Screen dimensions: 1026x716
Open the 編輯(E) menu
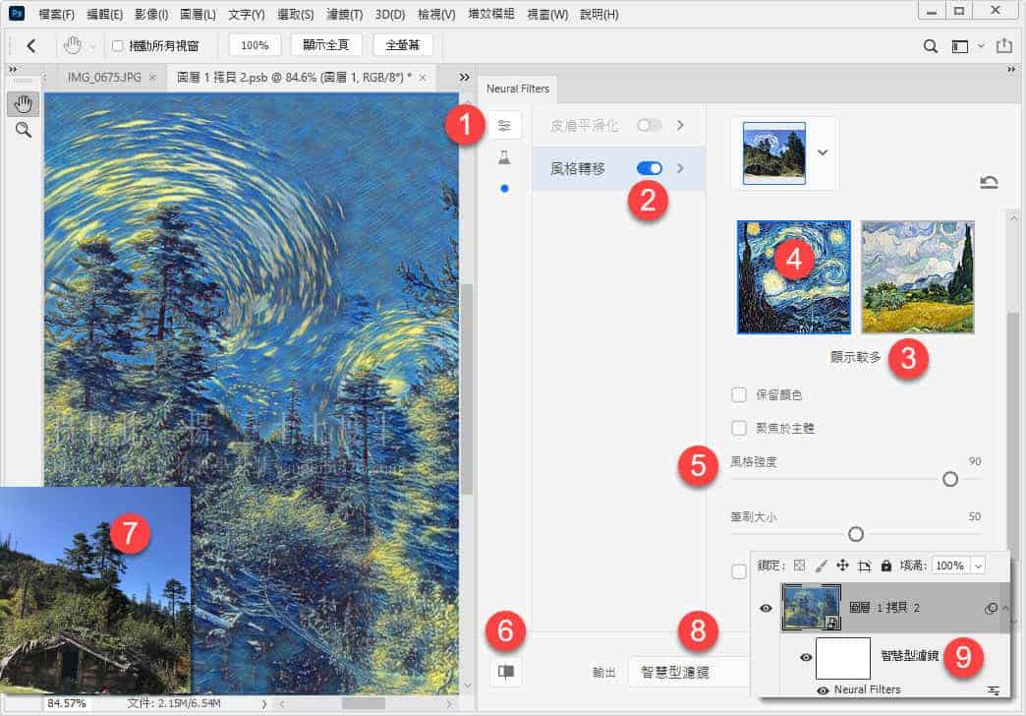pyautogui.click(x=105, y=14)
